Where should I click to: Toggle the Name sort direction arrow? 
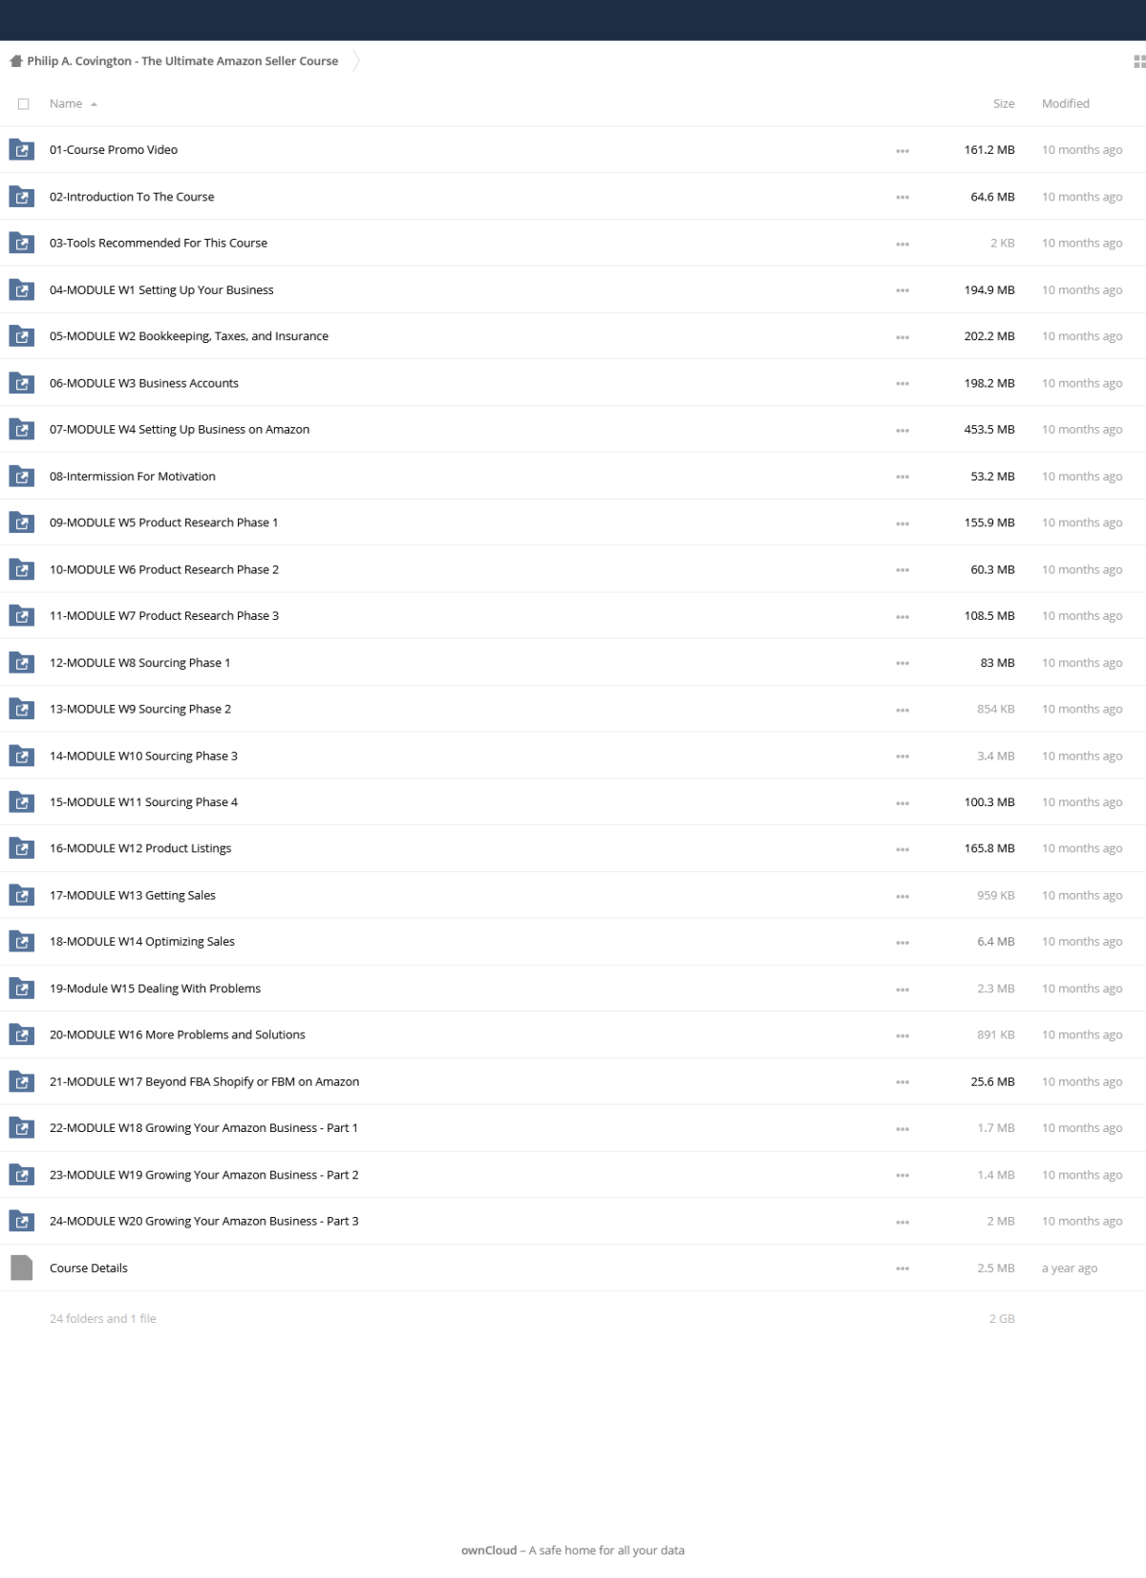tap(94, 104)
